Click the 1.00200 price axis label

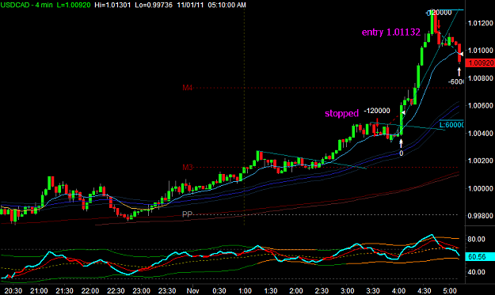tap(480, 161)
